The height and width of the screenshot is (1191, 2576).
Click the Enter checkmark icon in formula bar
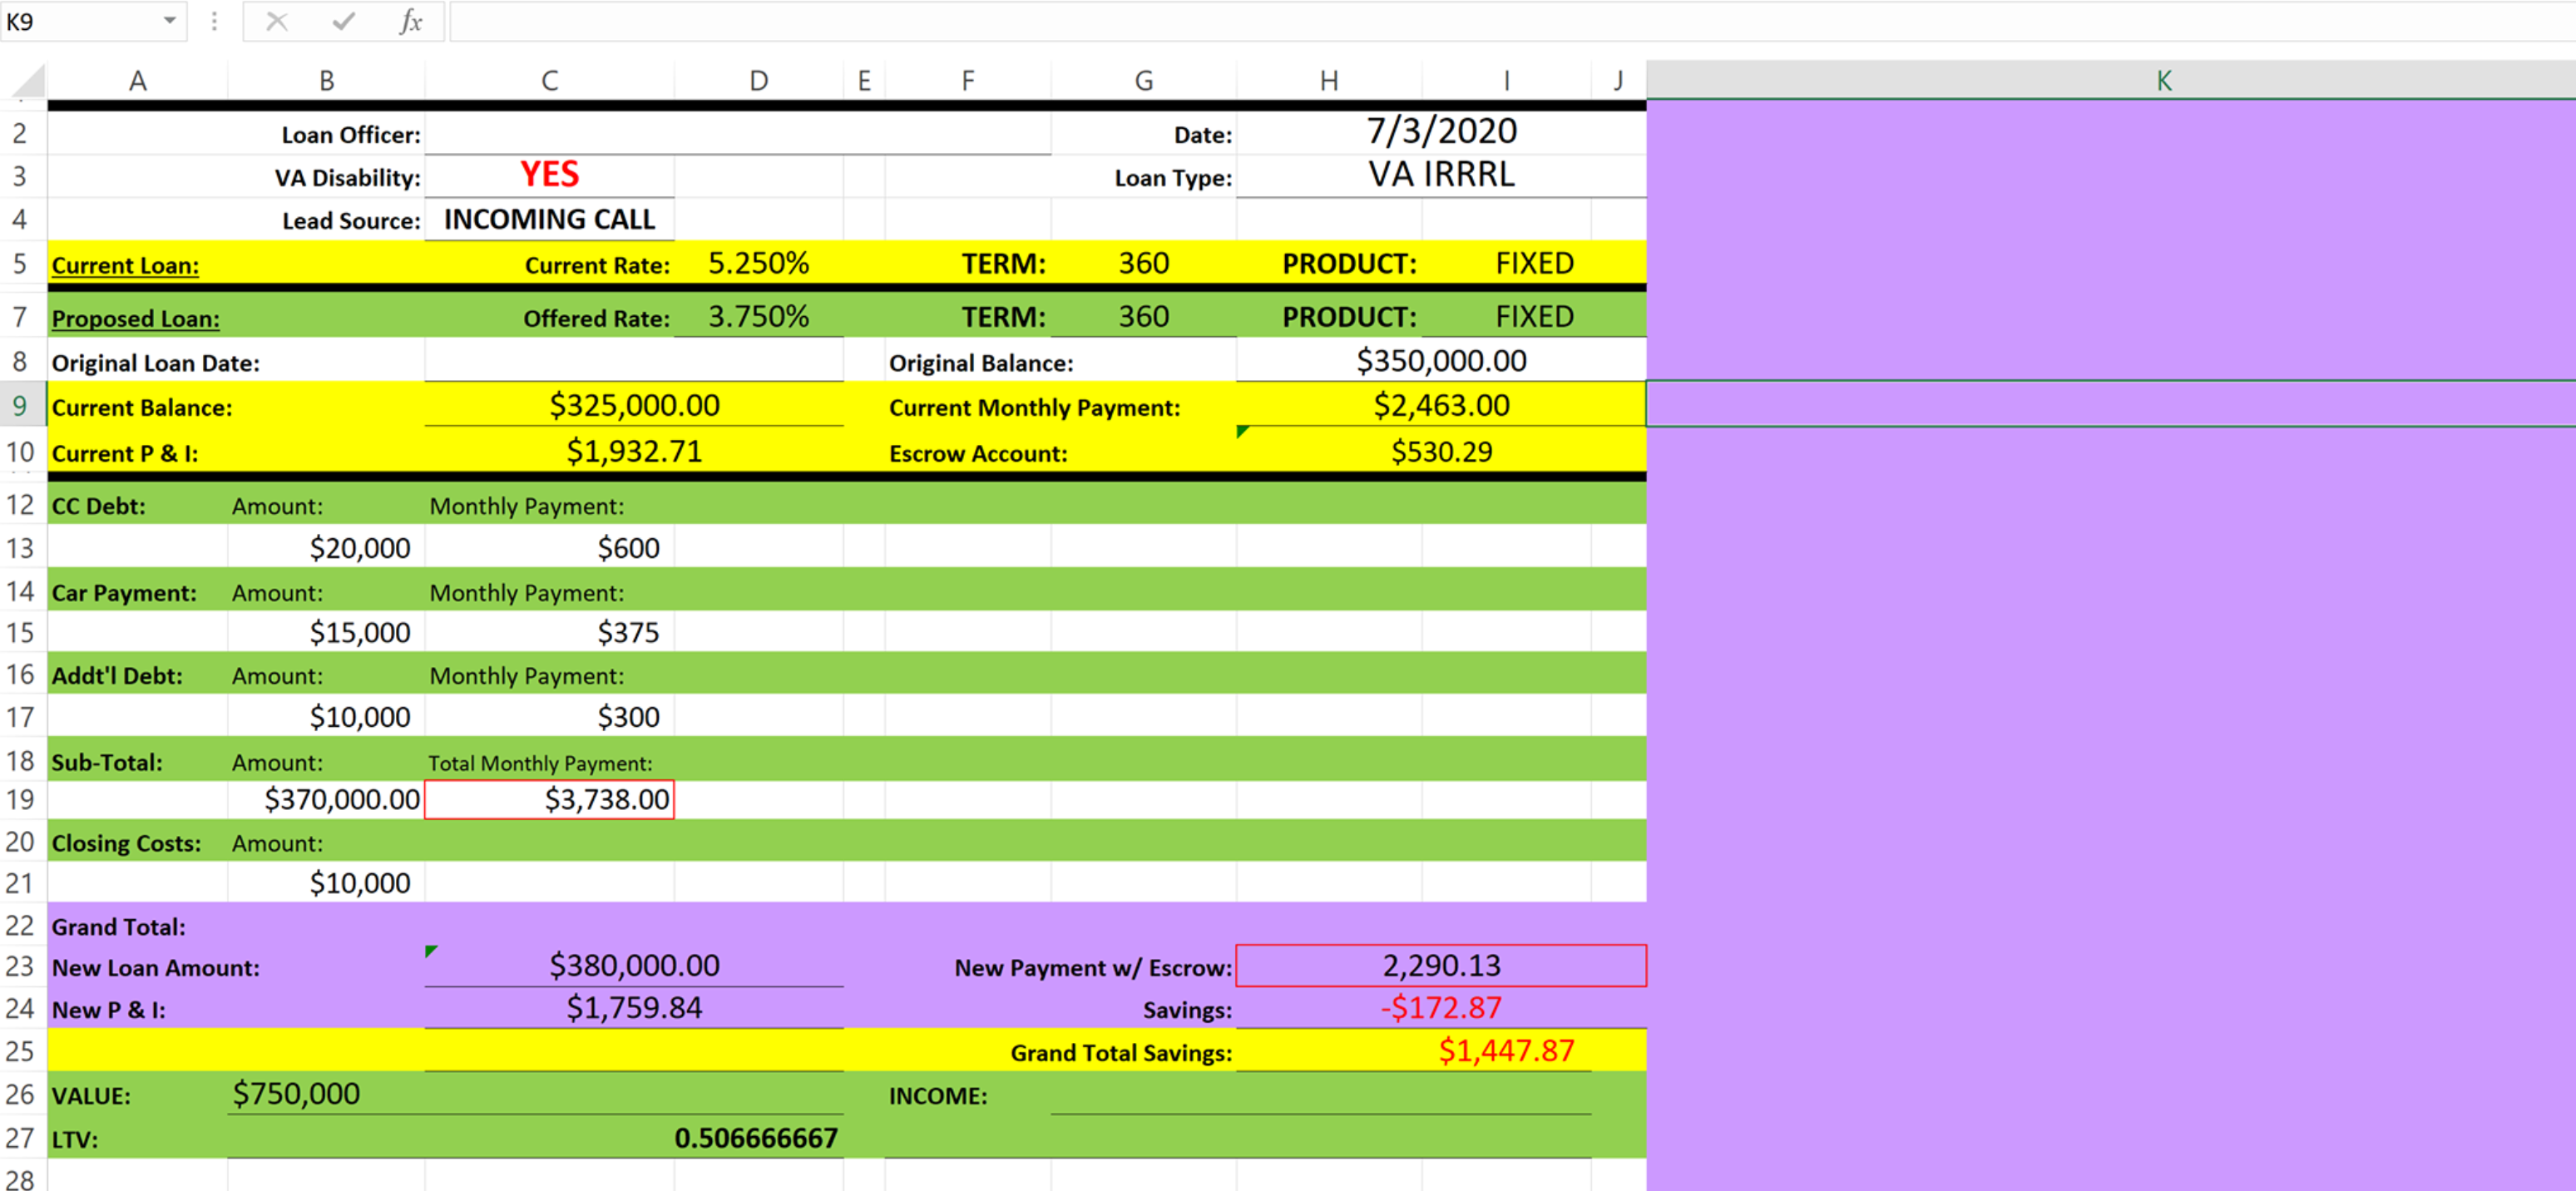(343, 21)
